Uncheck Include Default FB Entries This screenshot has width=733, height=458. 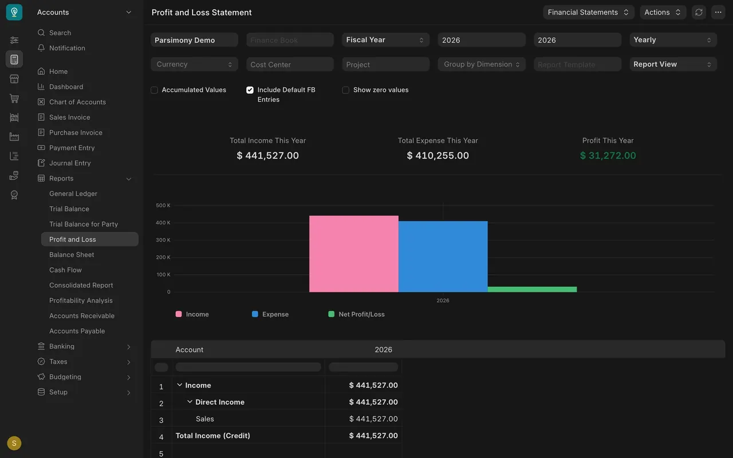pos(250,90)
